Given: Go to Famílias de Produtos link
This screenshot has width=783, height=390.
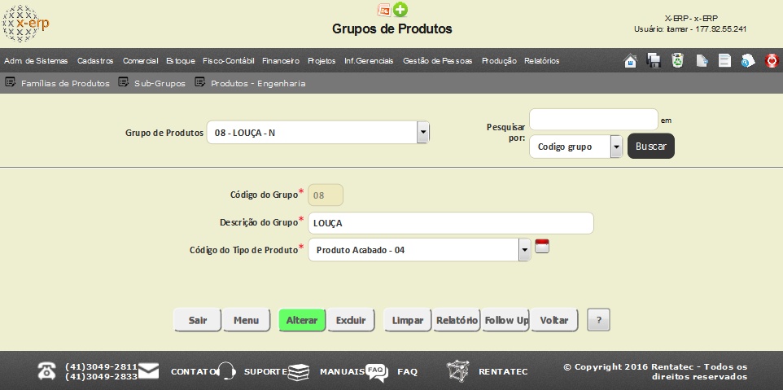Looking at the screenshot, I should pos(65,83).
